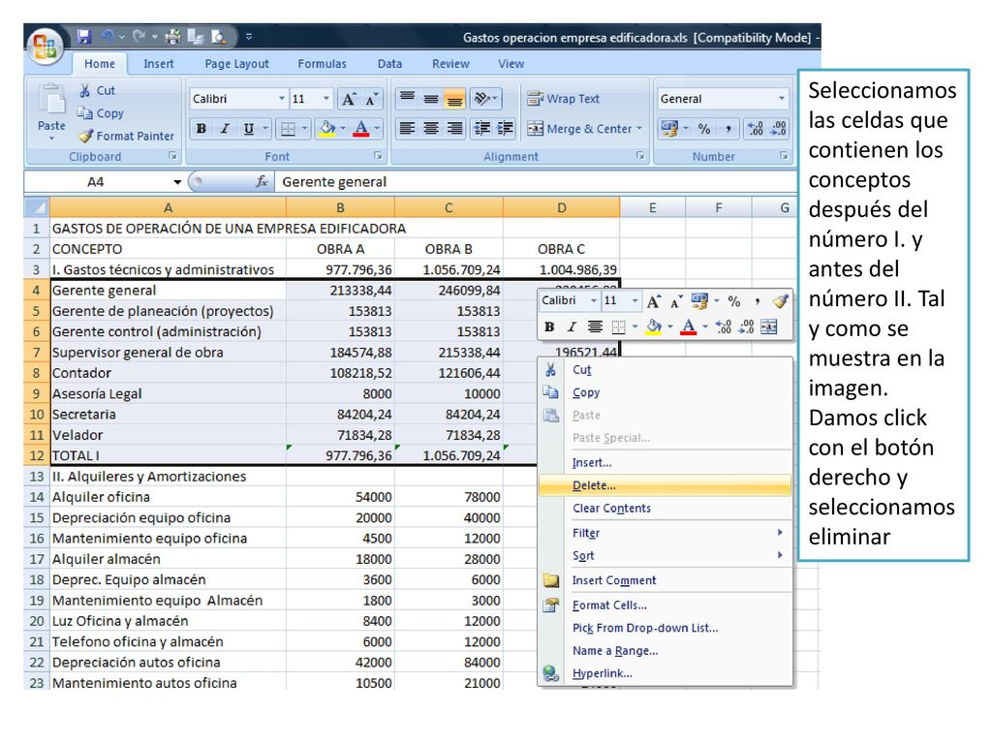992x744 pixels.
Task: Apply percent style in Number group
Action: coord(704,129)
